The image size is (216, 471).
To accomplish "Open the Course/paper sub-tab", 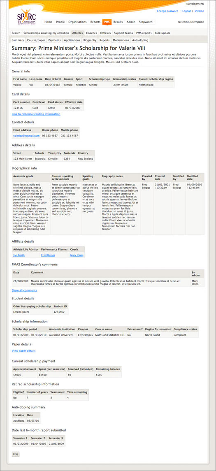I will pyautogui.click(x=36, y=40).
